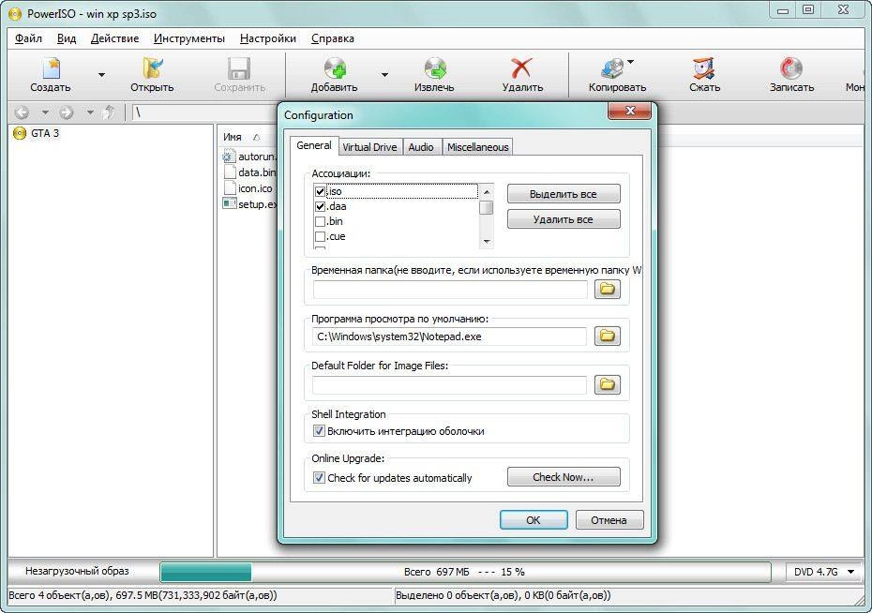The height and width of the screenshot is (613, 872).
Task: Open the Действие menu
Action: pos(114,38)
